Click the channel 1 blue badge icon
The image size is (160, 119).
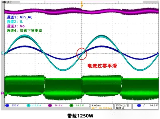7,106
